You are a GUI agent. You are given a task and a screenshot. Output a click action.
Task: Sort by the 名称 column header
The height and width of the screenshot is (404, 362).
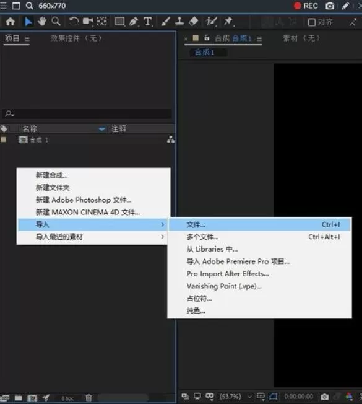pos(30,128)
